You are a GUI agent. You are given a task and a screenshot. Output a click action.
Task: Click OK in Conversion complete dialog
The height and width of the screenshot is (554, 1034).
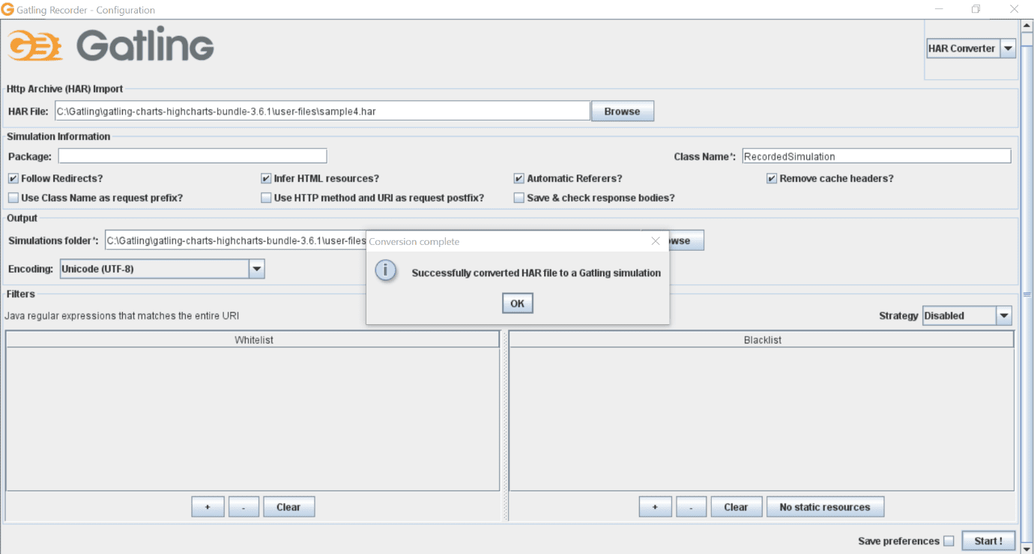click(x=517, y=303)
